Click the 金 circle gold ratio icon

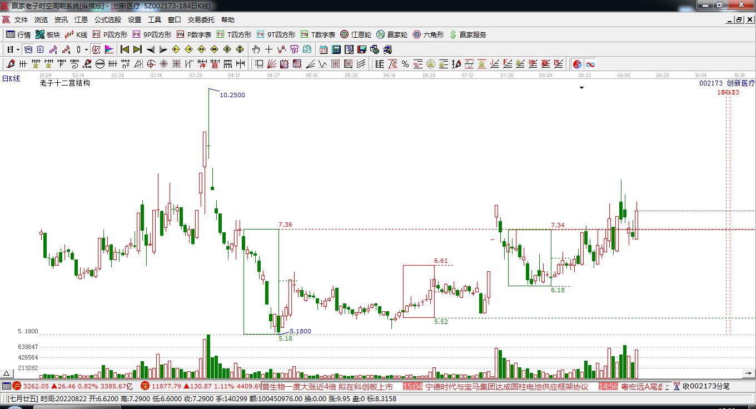point(431,64)
